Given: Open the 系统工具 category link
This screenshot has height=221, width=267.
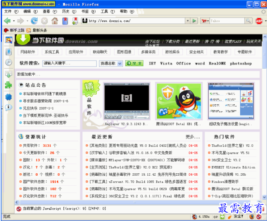Looking at the screenshot, I should [52, 52].
